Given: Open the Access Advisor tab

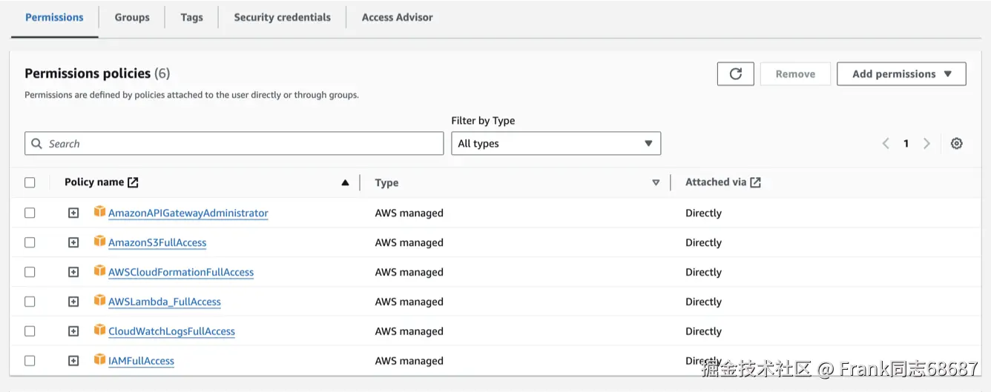Looking at the screenshot, I should coord(397,17).
